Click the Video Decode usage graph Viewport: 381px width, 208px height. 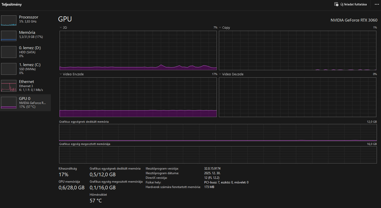298,97
